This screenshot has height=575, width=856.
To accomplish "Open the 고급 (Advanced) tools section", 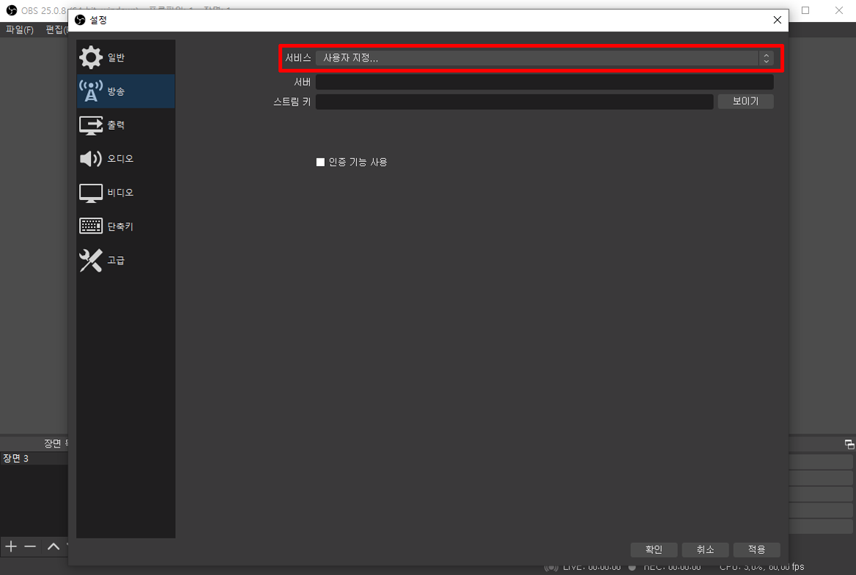I will (125, 260).
